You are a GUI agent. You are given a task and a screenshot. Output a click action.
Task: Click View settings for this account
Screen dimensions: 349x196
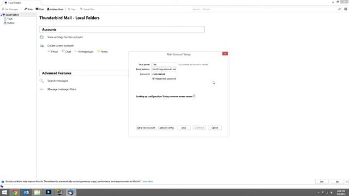(x=65, y=38)
